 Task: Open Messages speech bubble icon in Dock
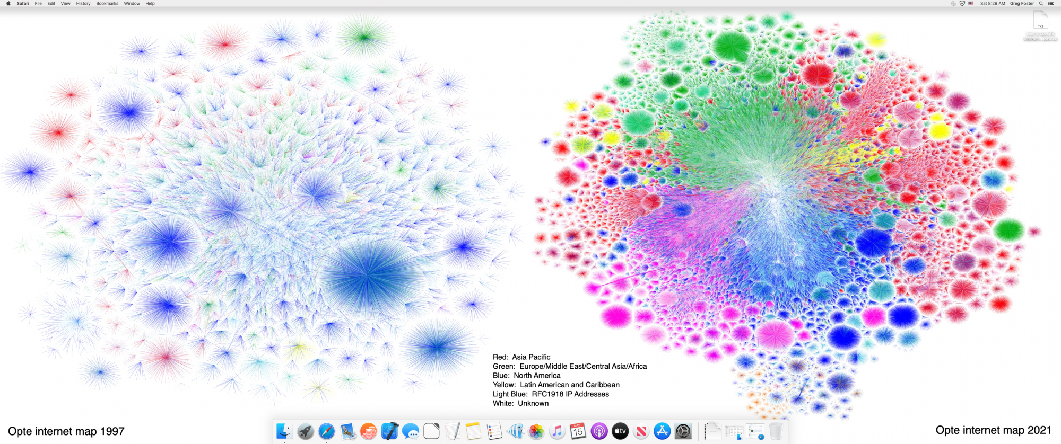tap(411, 431)
